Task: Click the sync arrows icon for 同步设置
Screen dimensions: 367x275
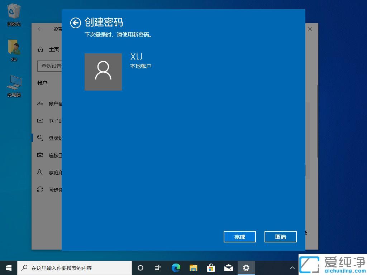Action: coord(40,189)
